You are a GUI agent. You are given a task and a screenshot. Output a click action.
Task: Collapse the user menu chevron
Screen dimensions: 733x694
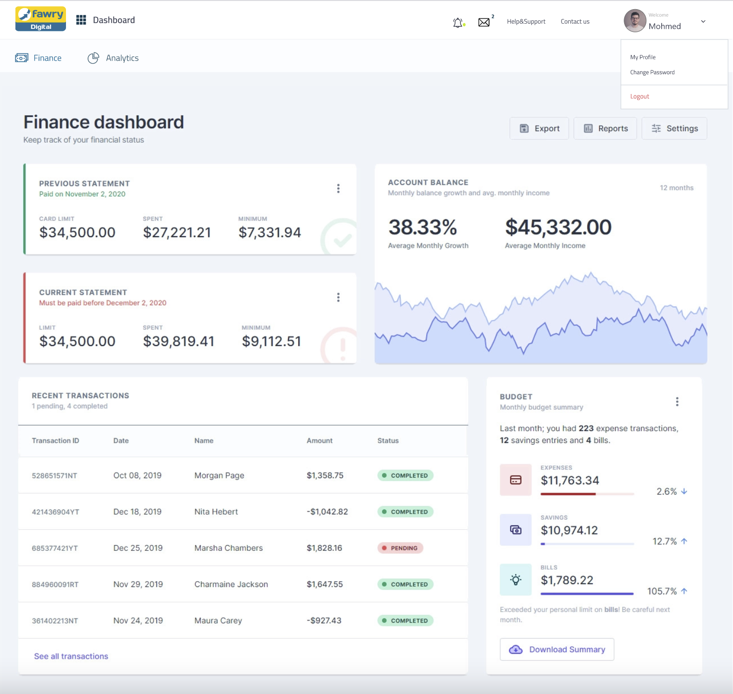703,21
